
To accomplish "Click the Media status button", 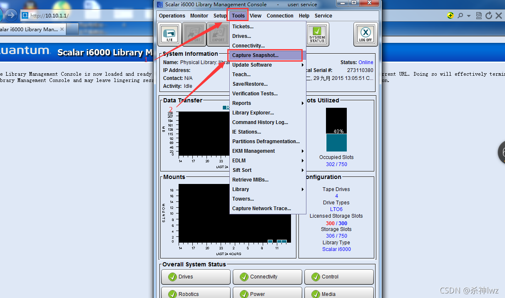I will click(339, 293).
